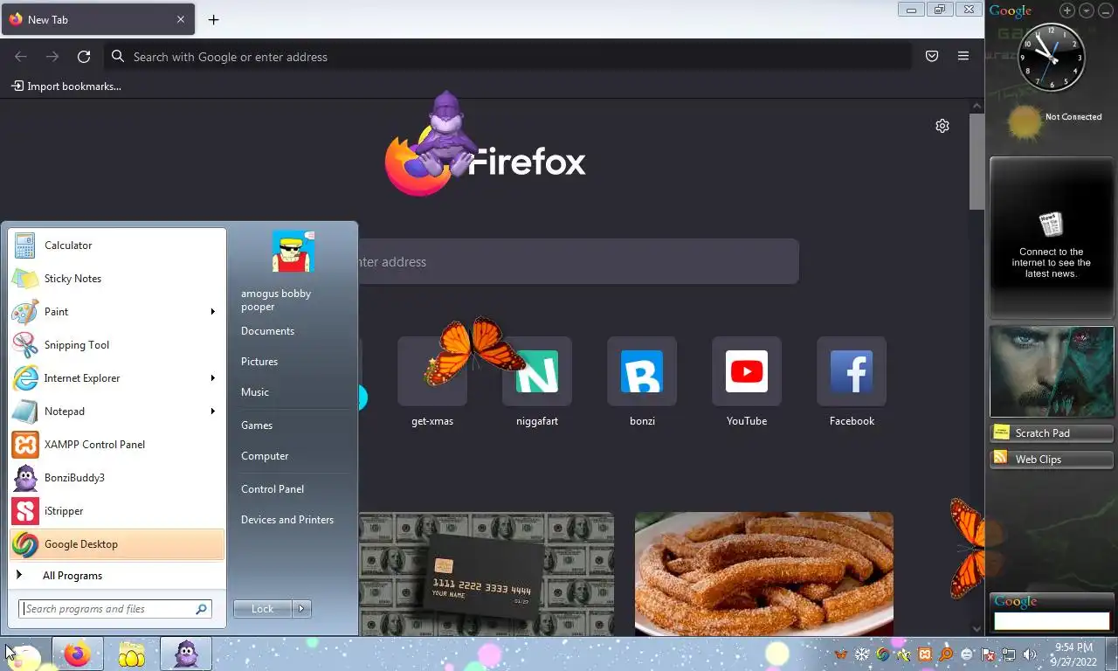Click the Firefox taskbar icon
The image size is (1118, 671).
(78, 654)
